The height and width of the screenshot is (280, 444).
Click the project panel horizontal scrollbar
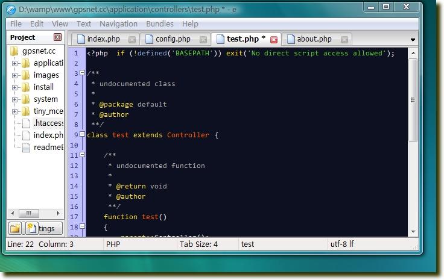(36, 213)
